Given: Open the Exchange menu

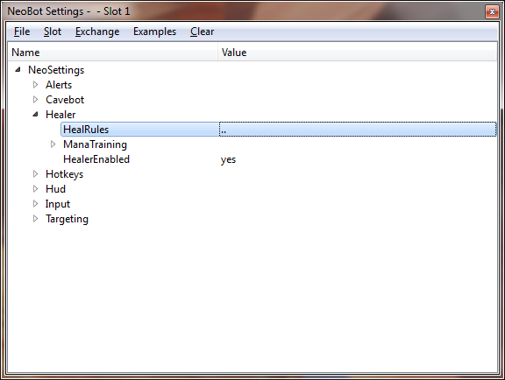Looking at the screenshot, I should point(97,32).
